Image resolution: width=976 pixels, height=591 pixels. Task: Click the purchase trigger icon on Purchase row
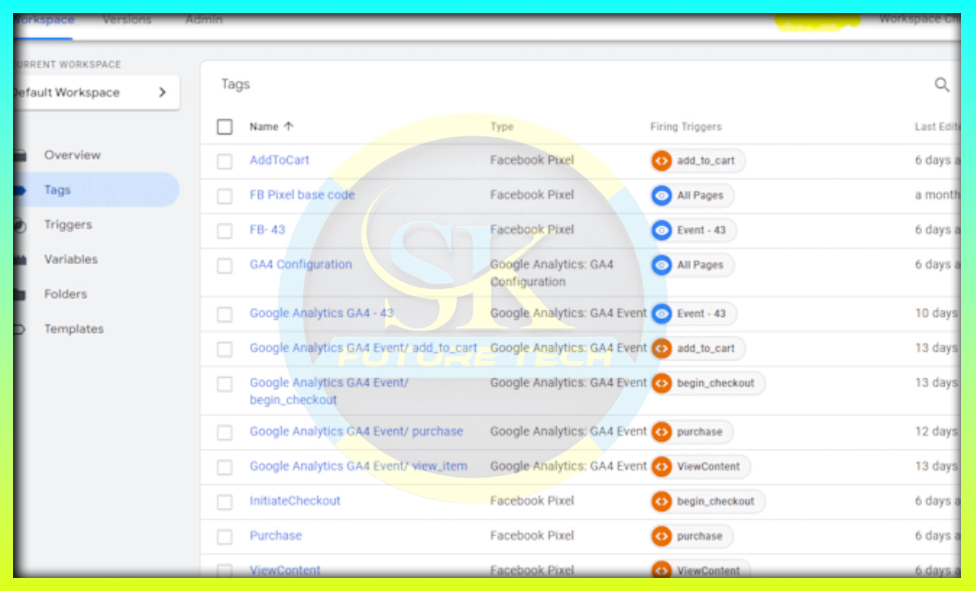[x=661, y=536]
